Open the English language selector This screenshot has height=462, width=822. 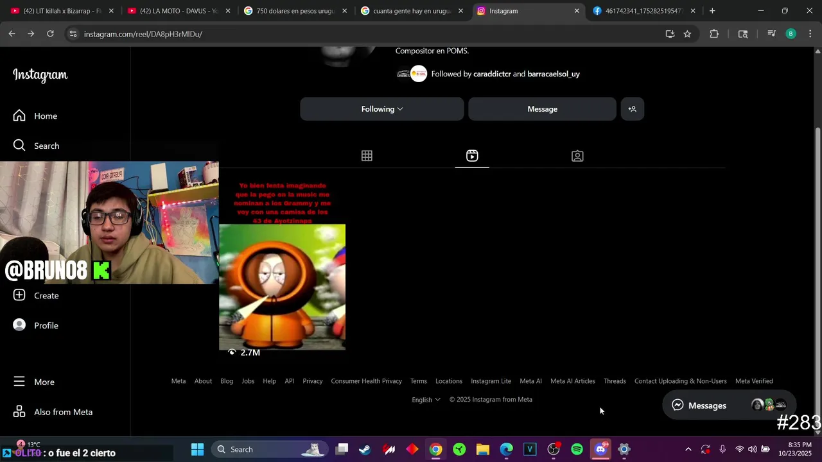426,399
